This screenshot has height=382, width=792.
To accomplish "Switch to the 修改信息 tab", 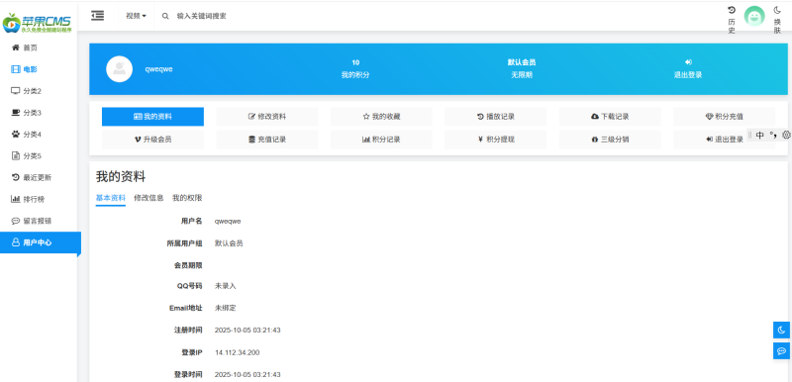I will [148, 198].
